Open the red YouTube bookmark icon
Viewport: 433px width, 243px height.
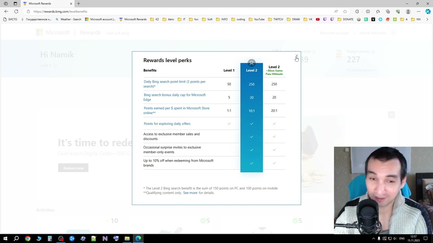coord(318,19)
